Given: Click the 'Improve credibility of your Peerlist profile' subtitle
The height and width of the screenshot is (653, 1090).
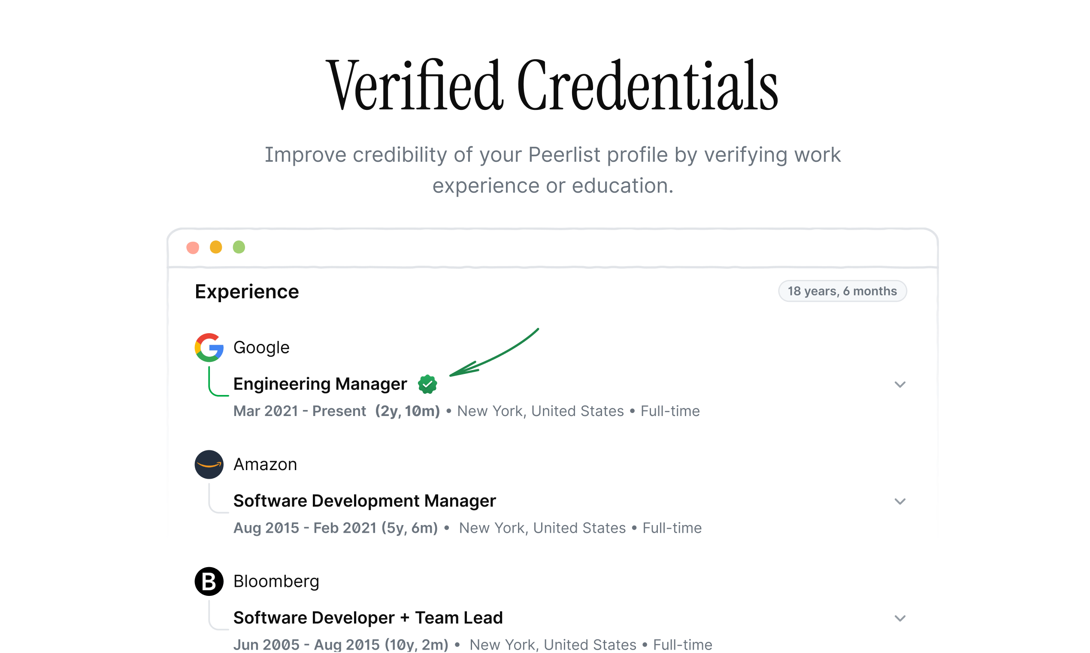Looking at the screenshot, I should click(x=553, y=170).
